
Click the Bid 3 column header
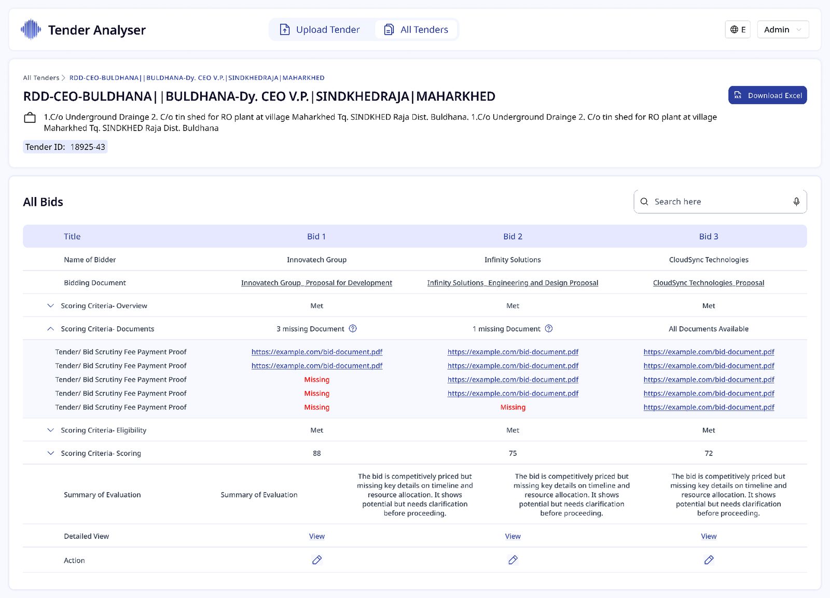pyautogui.click(x=709, y=237)
